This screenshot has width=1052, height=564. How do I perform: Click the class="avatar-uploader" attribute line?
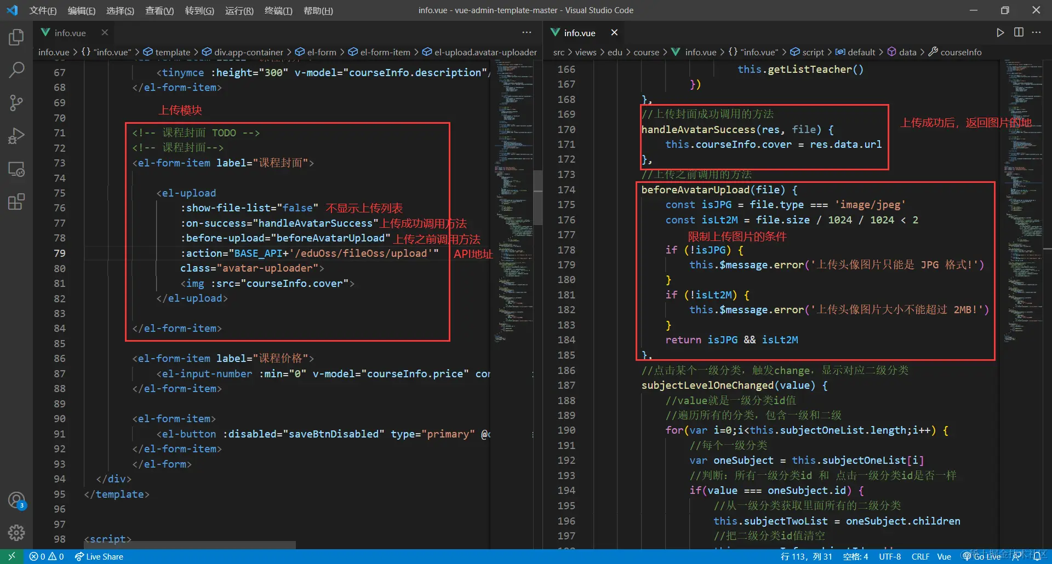pyautogui.click(x=252, y=268)
